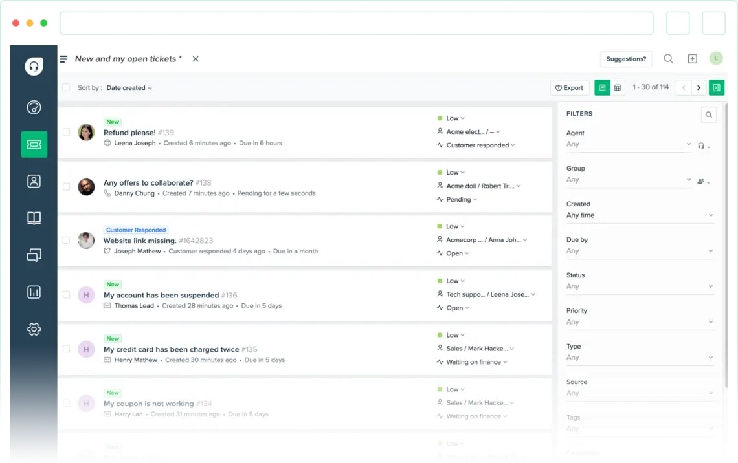Open the Solutions knowledge base icon
The image size is (738, 463).
coord(33,218)
